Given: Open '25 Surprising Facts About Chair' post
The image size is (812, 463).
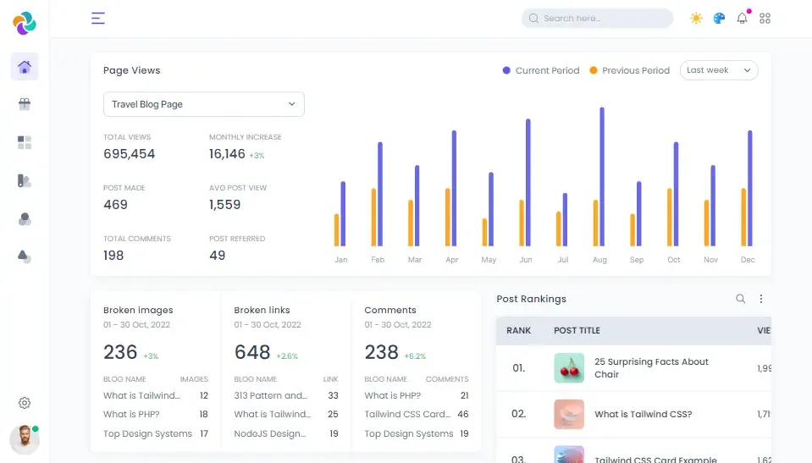Looking at the screenshot, I should coord(651,367).
